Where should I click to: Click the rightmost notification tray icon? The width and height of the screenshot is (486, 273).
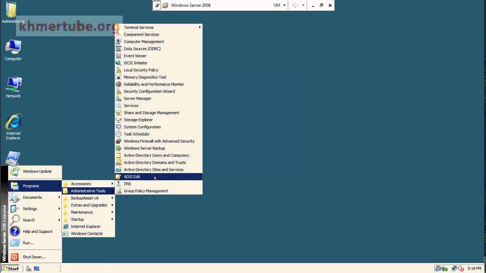coord(462,268)
